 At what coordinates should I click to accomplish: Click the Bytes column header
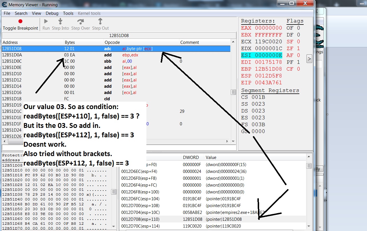(x=70, y=42)
